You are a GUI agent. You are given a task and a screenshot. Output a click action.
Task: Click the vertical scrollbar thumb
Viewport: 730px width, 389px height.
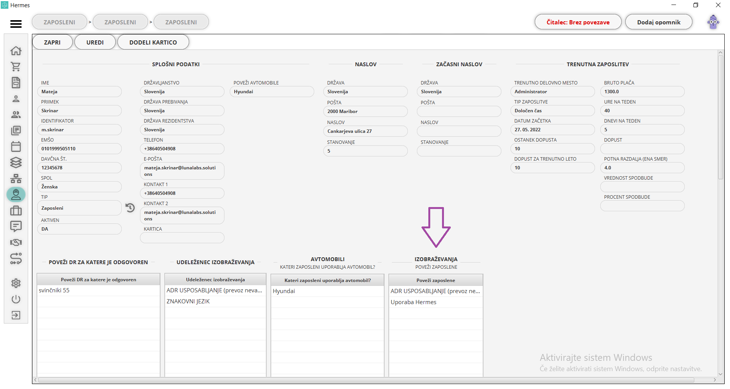pos(720,117)
